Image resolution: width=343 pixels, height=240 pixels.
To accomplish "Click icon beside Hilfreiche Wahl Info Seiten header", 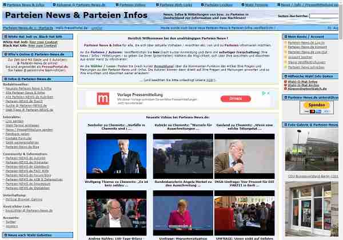I will (x=285, y=76).
